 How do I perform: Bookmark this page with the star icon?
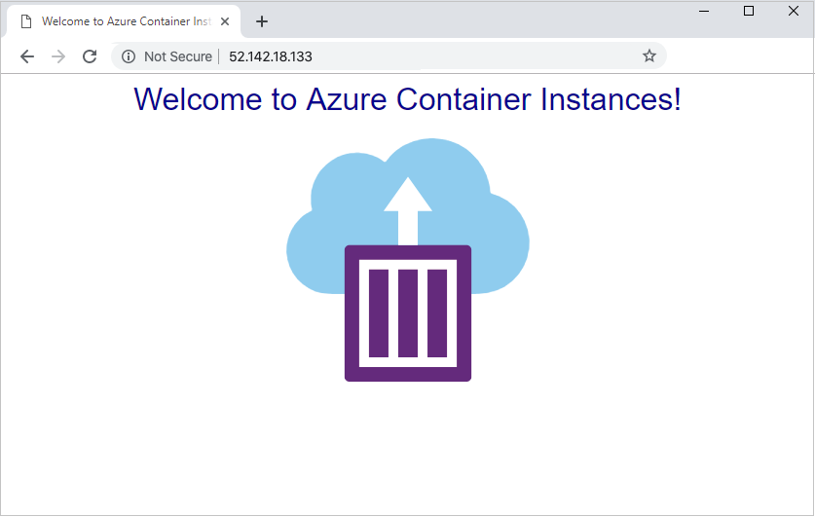pyautogui.click(x=649, y=56)
